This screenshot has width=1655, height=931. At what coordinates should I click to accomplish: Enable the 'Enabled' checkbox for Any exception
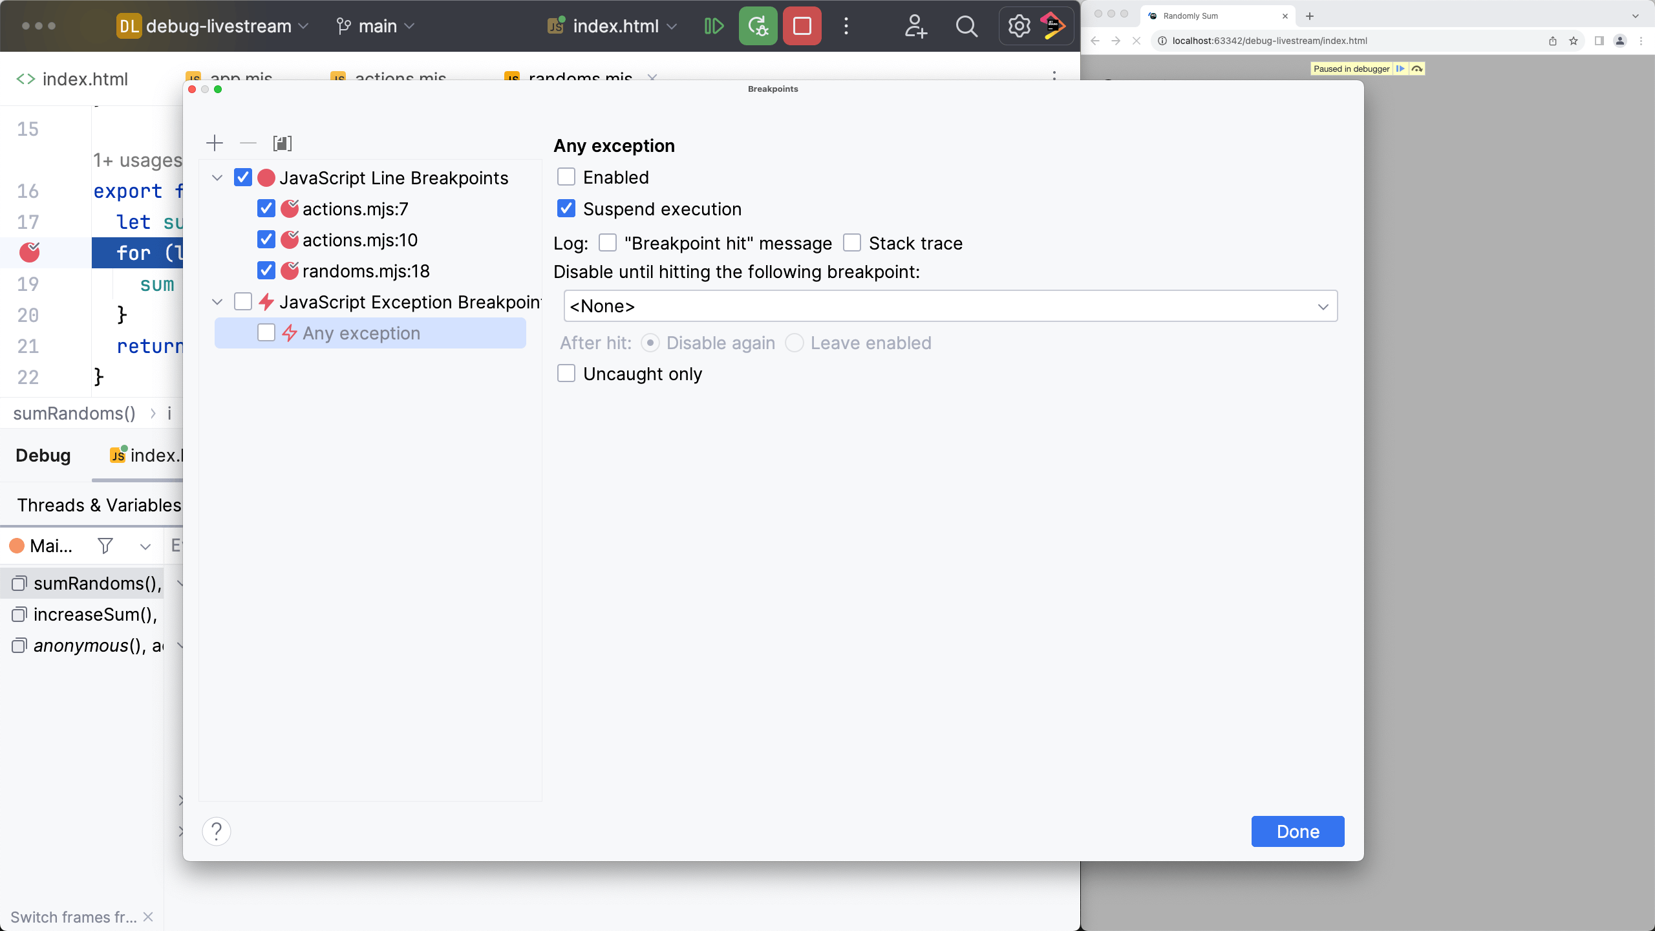566,177
